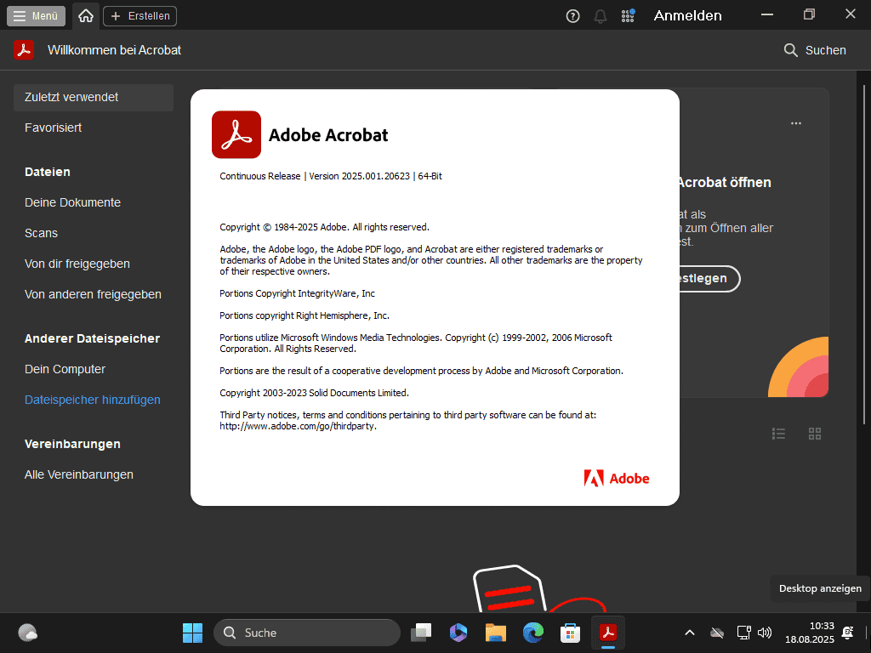Open Alle Vereinbarungen

[79, 474]
